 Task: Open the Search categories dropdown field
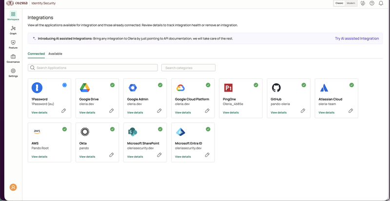(188, 68)
